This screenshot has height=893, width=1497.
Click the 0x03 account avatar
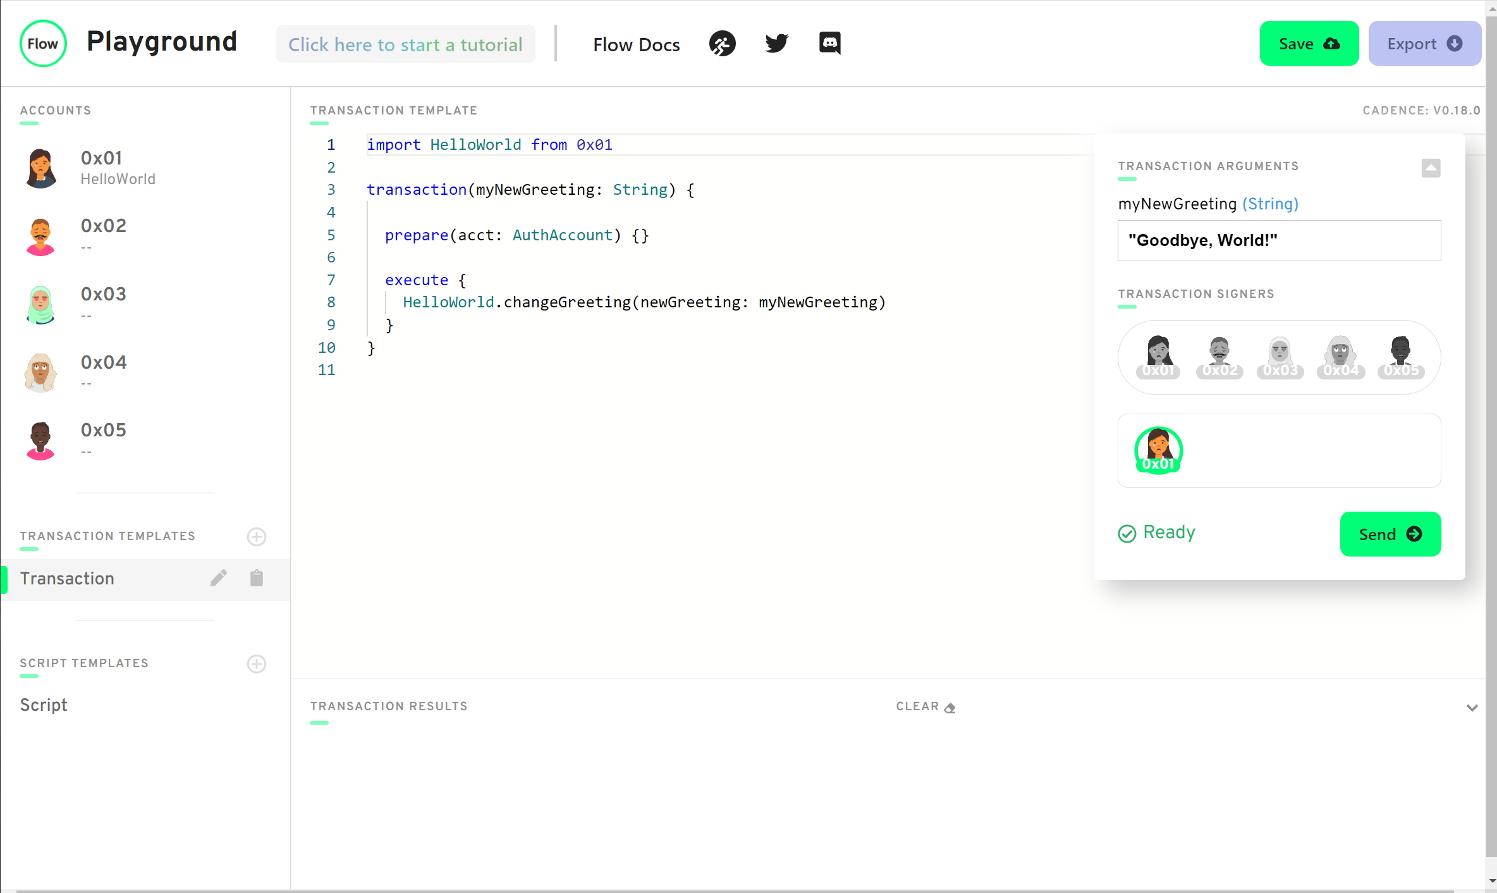(x=41, y=304)
